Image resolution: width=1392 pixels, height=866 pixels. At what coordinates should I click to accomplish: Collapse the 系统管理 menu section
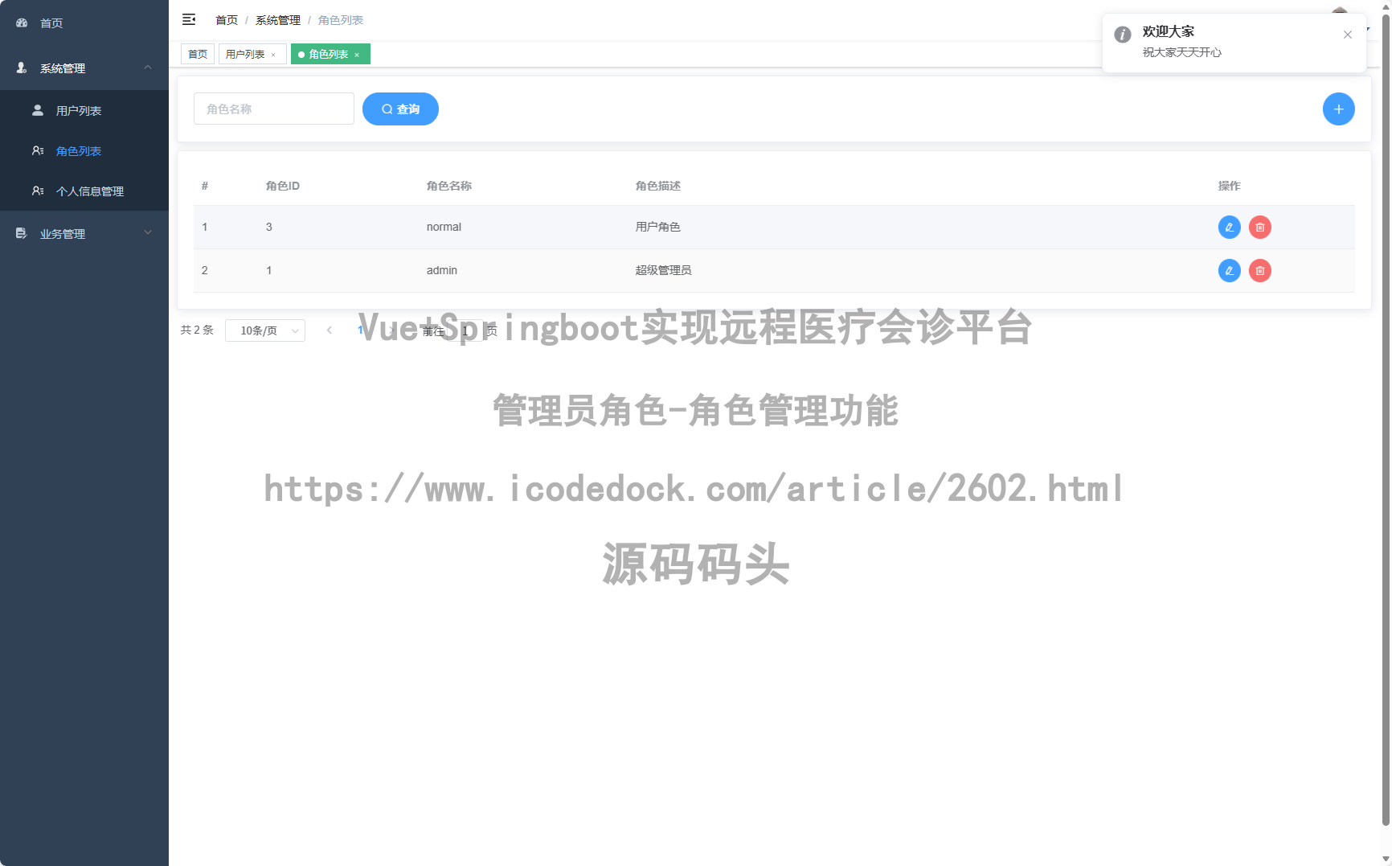coord(84,68)
